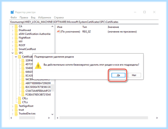Select the TestSignRoot folder icon
The image size is (168, 129).
[x=16, y=106]
